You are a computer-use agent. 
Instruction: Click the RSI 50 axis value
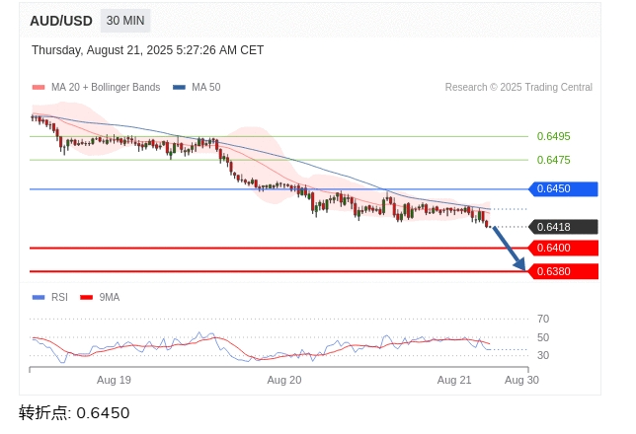pyautogui.click(x=543, y=337)
